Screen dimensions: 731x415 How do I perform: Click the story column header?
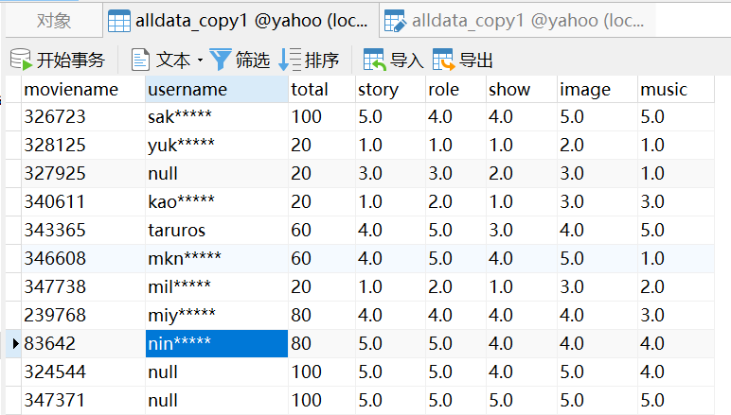390,89
